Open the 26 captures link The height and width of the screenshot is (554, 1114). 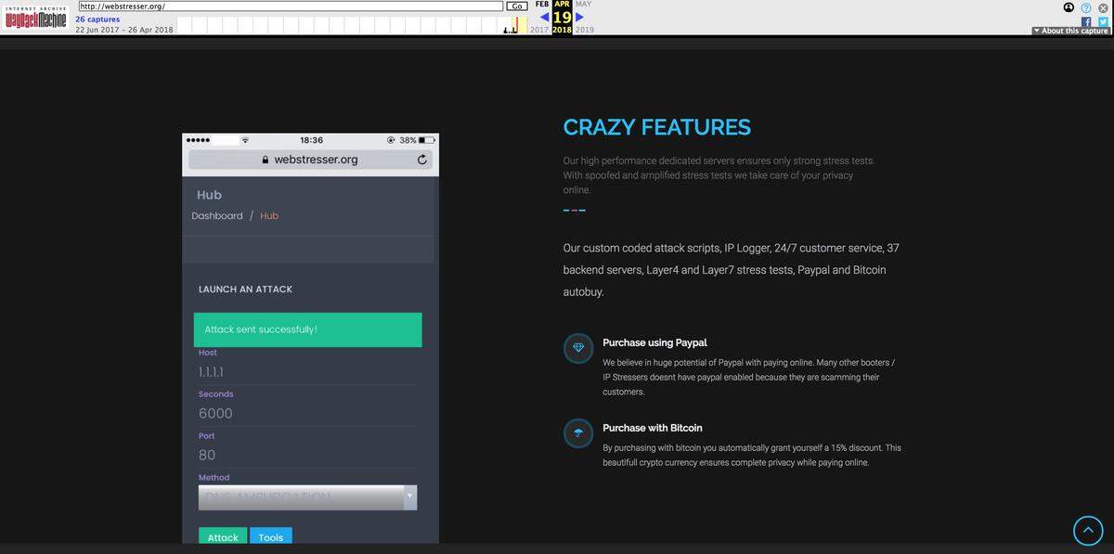(x=97, y=19)
